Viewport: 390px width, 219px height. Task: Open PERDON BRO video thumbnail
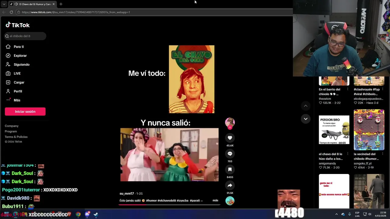pyautogui.click(x=334, y=130)
